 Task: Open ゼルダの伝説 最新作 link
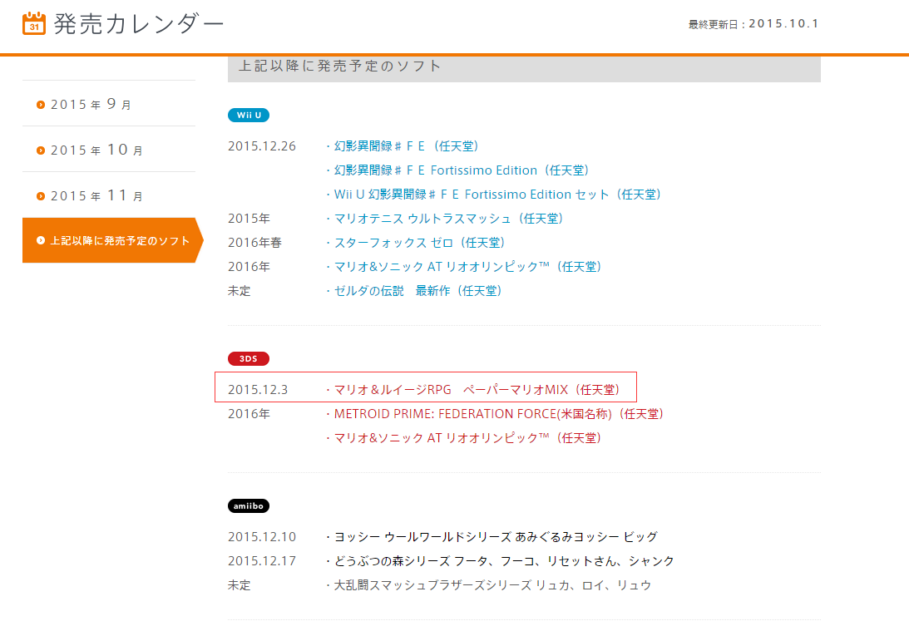coord(418,291)
